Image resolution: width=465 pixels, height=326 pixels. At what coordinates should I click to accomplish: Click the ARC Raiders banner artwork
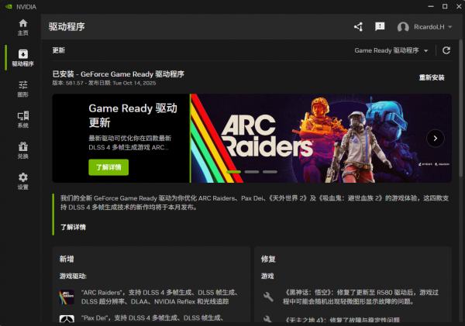310,128
